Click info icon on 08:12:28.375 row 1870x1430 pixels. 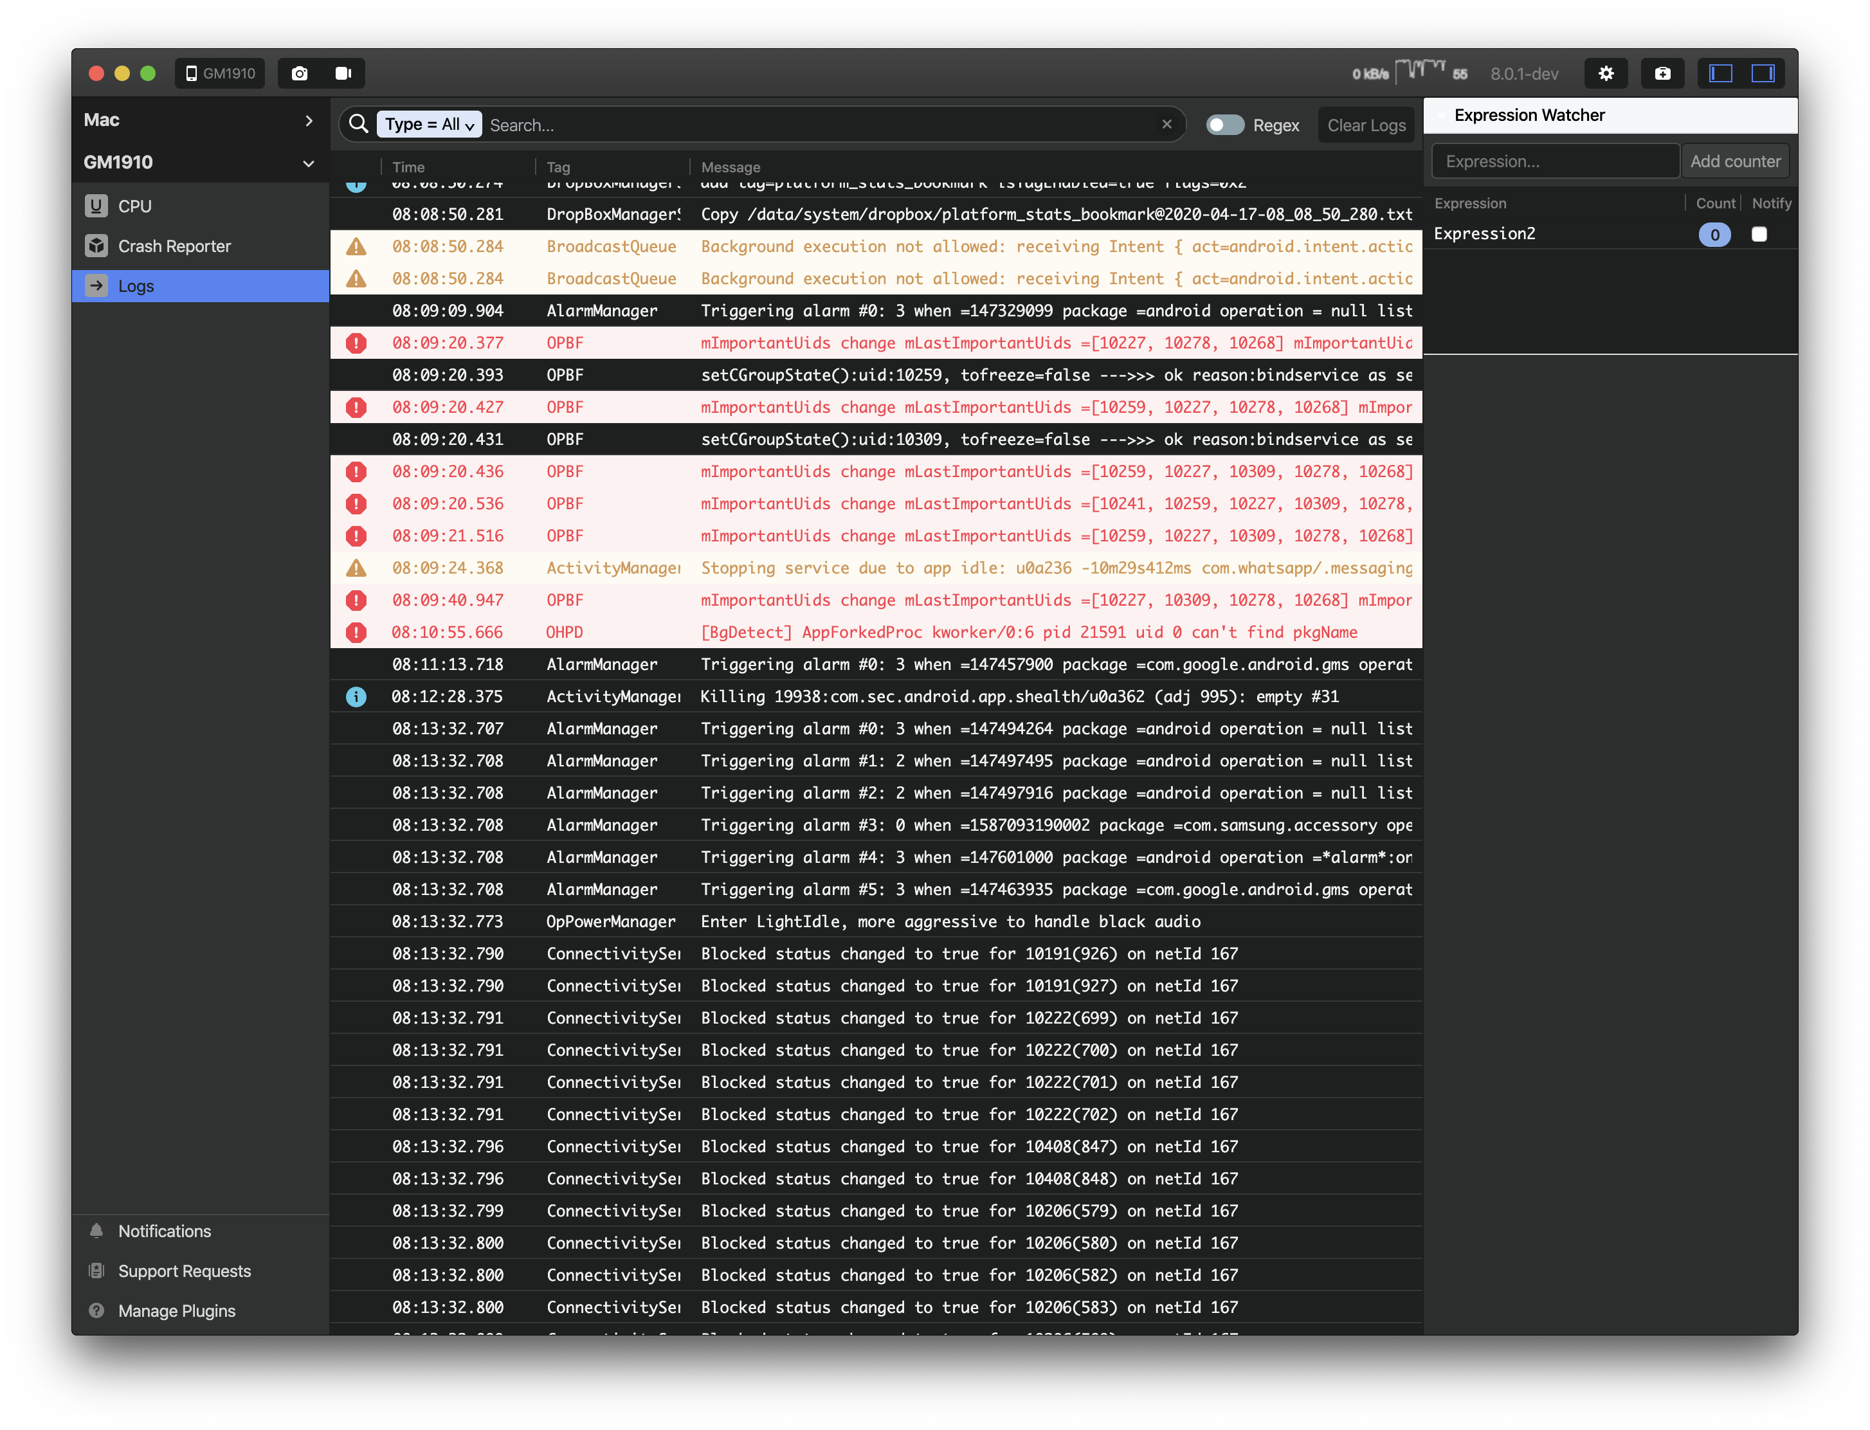(x=356, y=696)
